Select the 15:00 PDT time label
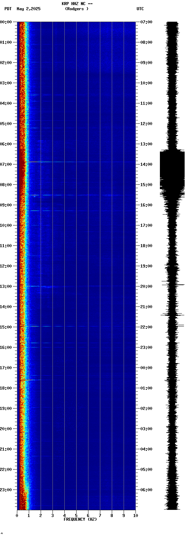This screenshot has height=537, width=187. [x=6, y=327]
